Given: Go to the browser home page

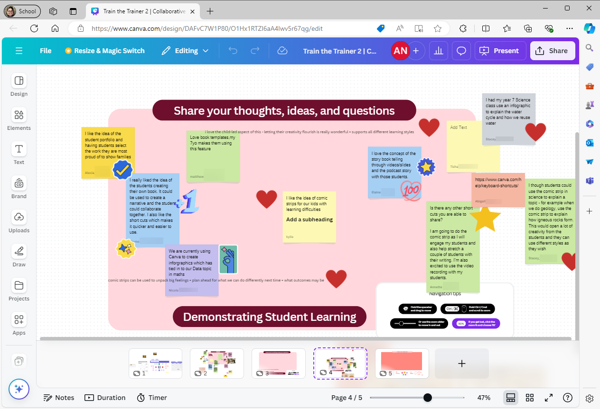Looking at the screenshot, I should [55, 28].
